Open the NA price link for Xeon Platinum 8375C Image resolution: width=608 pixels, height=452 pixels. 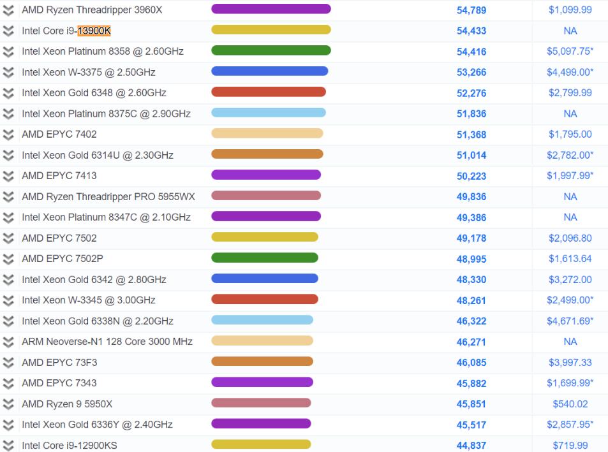(570, 113)
